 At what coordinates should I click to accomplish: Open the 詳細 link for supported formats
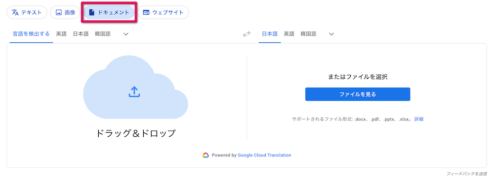tap(419, 119)
